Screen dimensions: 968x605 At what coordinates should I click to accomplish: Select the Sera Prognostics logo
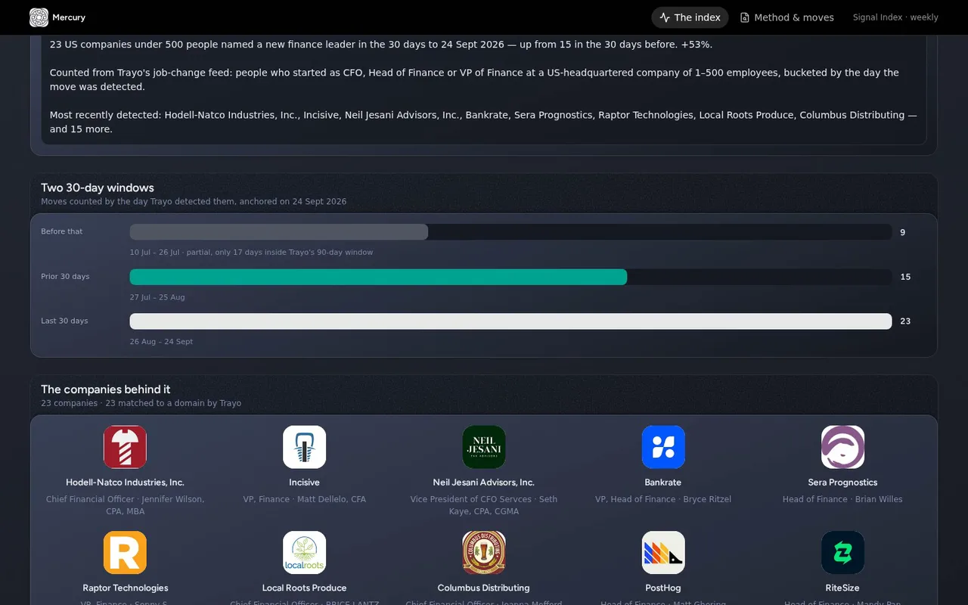(842, 447)
